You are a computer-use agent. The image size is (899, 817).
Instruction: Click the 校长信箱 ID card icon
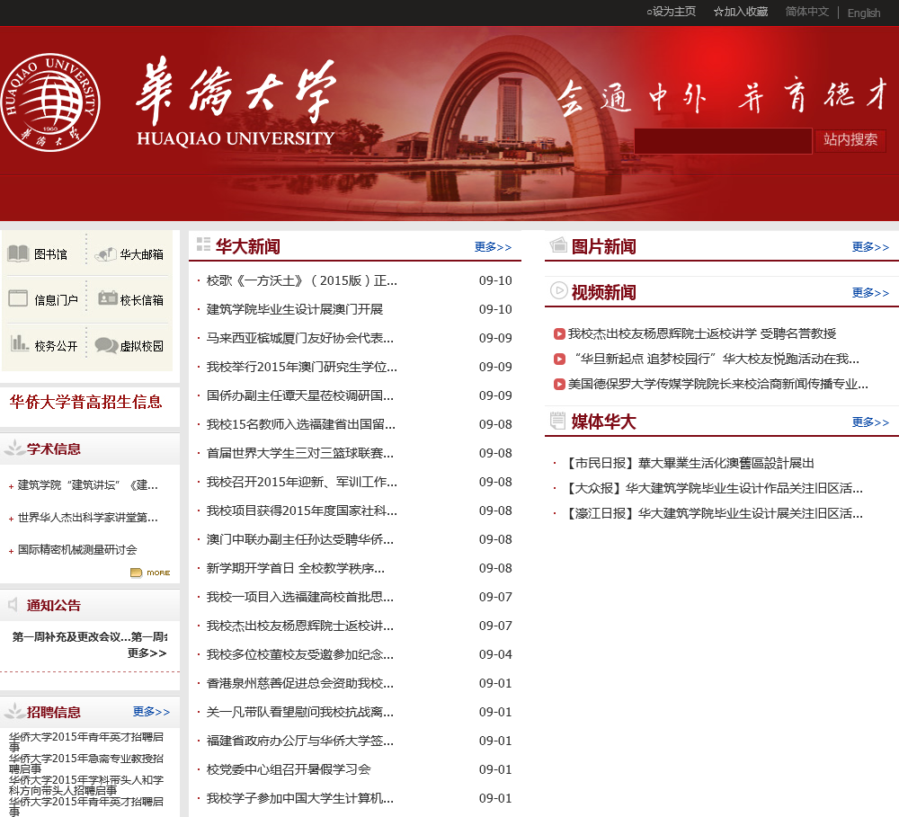108,298
